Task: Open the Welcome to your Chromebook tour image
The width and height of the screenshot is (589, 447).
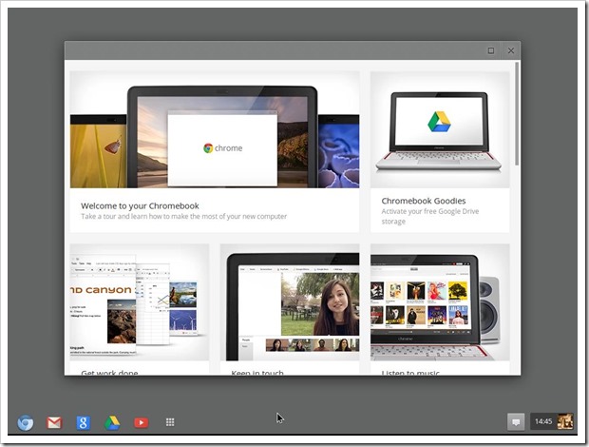Action: [215, 129]
